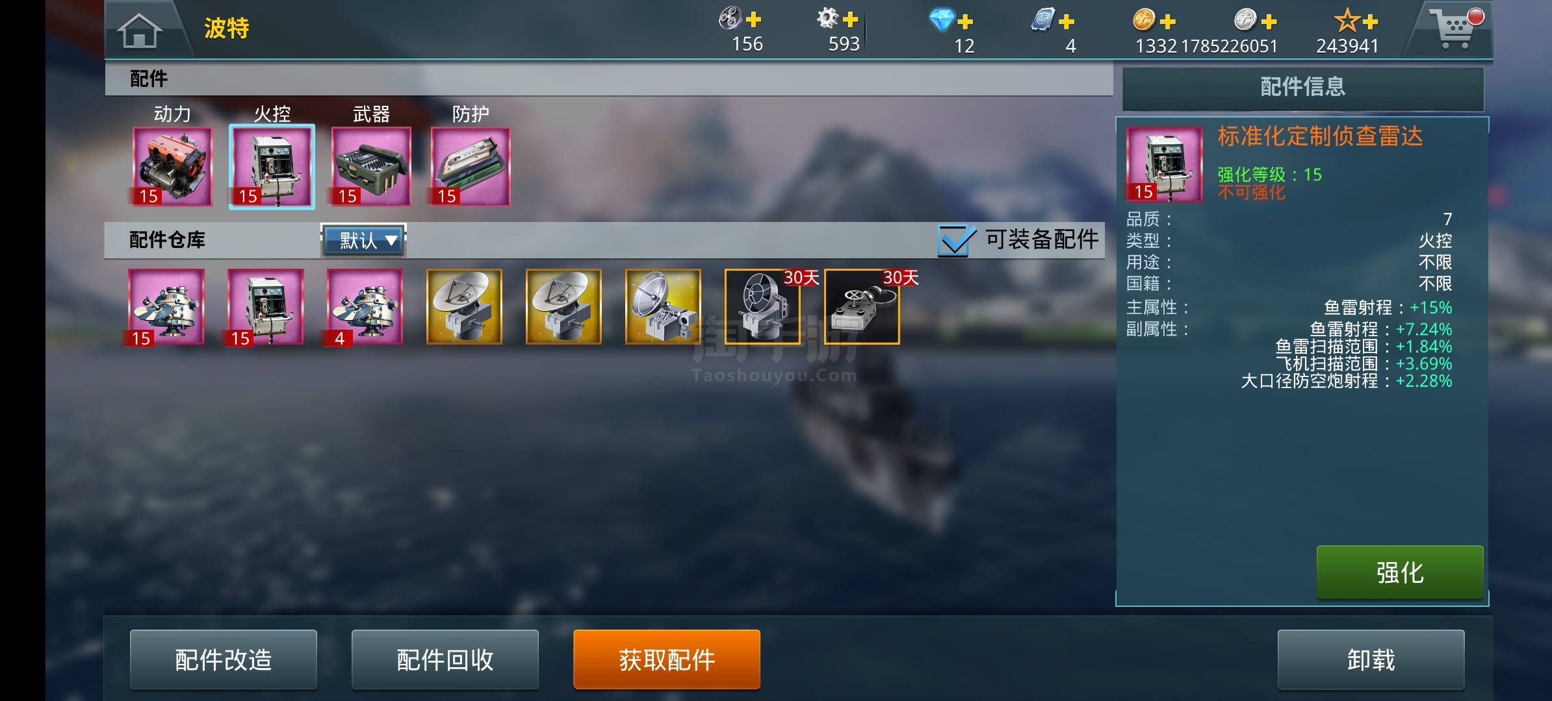Image resolution: width=1552 pixels, height=701 pixels.
Task: Click the 卸载 unequip button
Action: (x=1371, y=659)
